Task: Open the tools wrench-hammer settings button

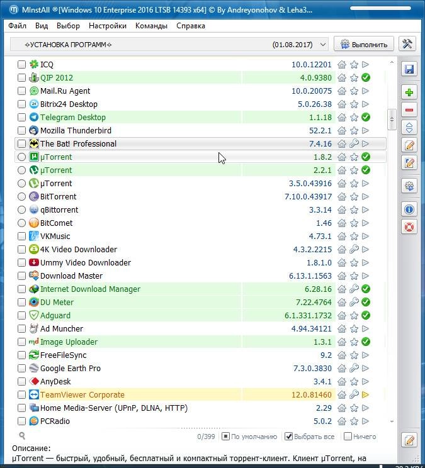Action: (x=407, y=44)
